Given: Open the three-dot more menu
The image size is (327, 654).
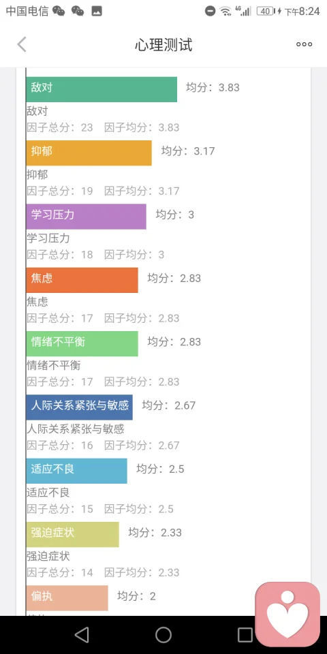Looking at the screenshot, I should tap(304, 45).
